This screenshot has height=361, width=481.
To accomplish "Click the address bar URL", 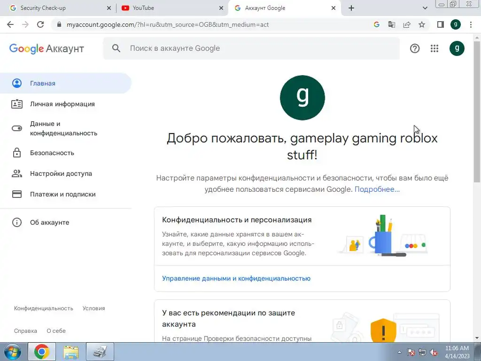I will (x=168, y=24).
